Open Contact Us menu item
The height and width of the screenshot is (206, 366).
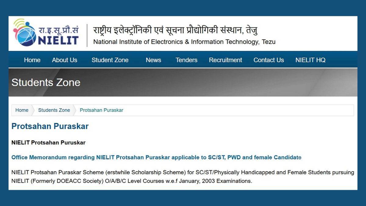(268, 60)
